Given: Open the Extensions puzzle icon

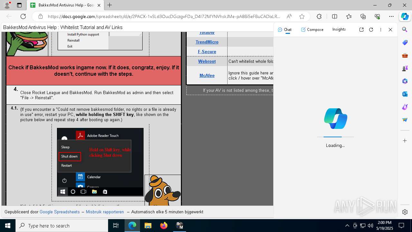Looking at the screenshot, I should (319, 16).
